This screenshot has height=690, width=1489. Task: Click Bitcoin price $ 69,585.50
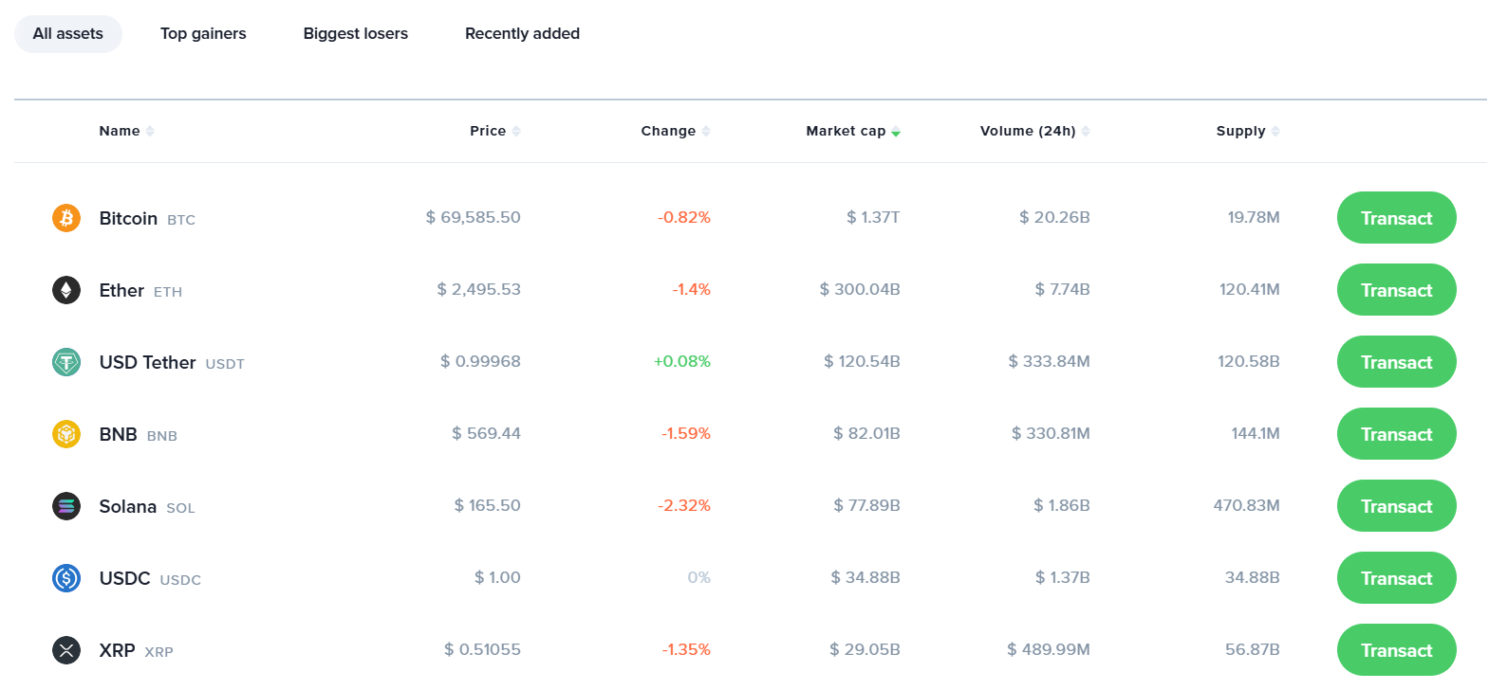coord(473,217)
